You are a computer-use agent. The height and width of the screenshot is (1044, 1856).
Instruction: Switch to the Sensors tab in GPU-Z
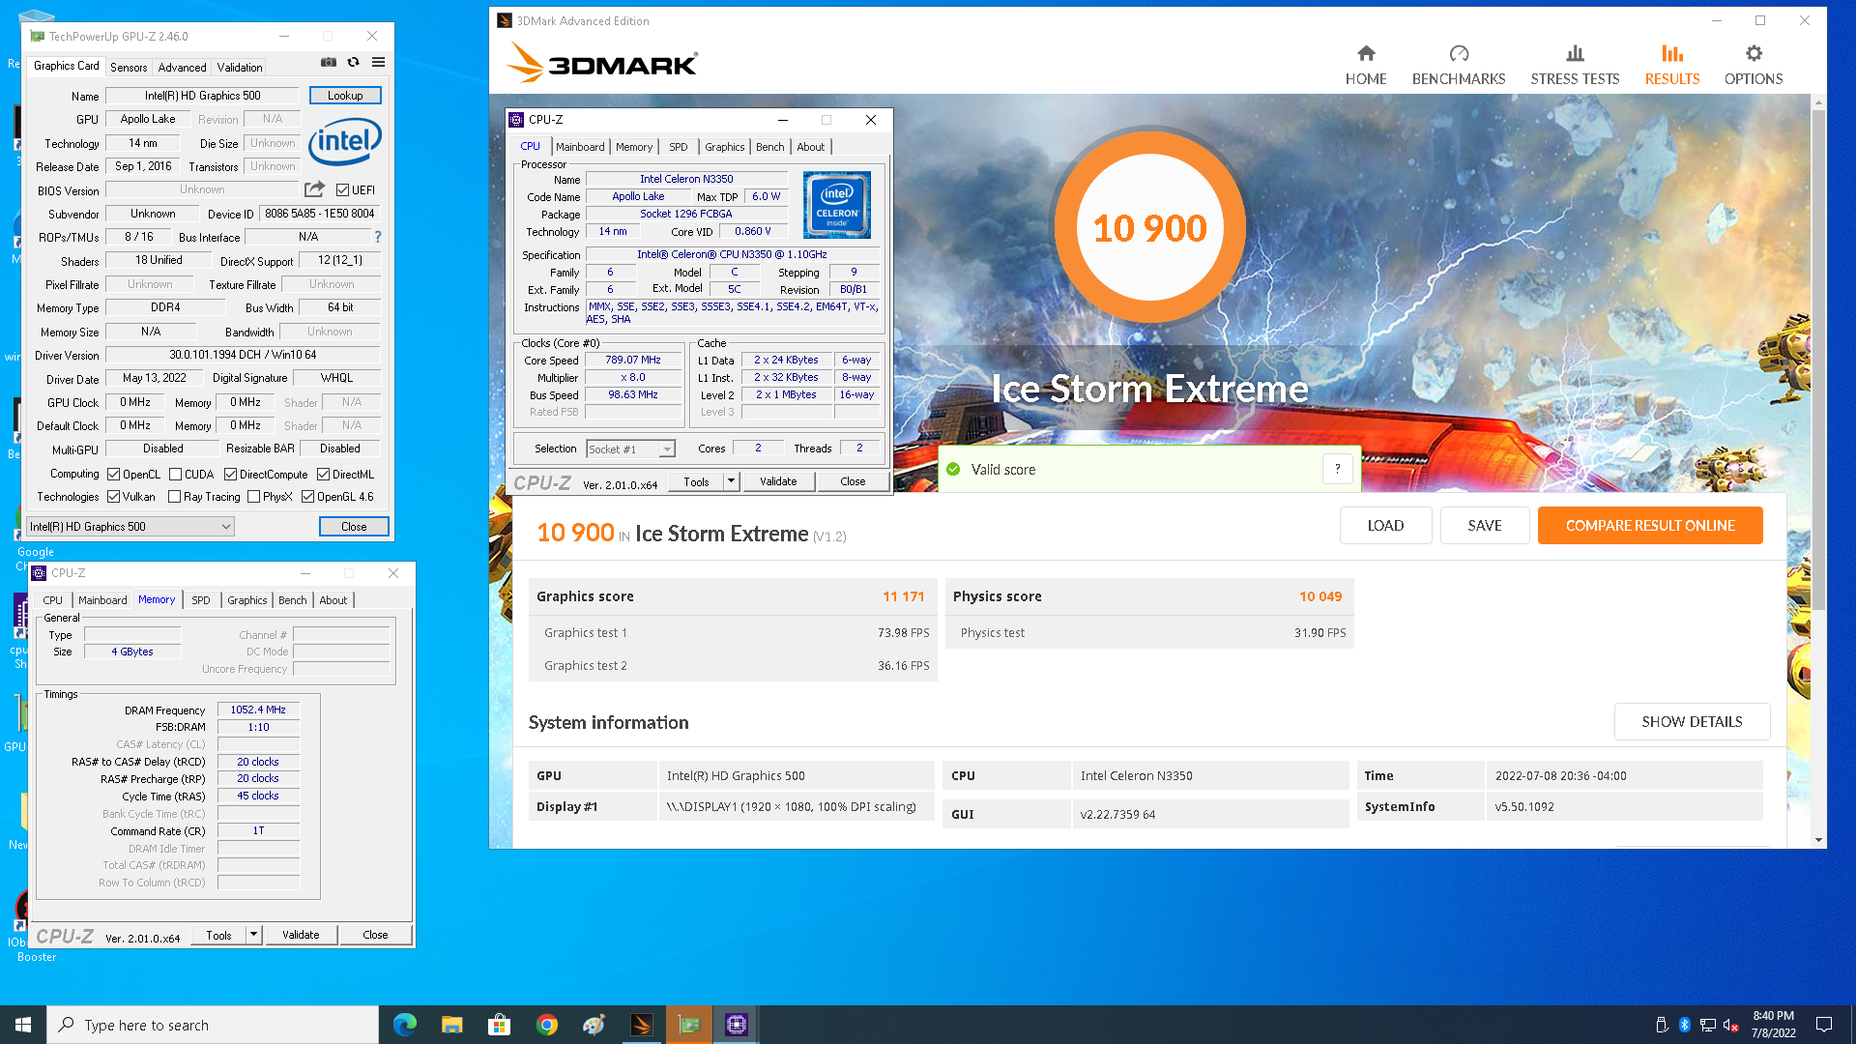[x=129, y=68]
